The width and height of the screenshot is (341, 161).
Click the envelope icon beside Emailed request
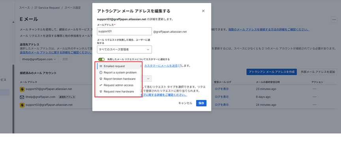pos(101,66)
